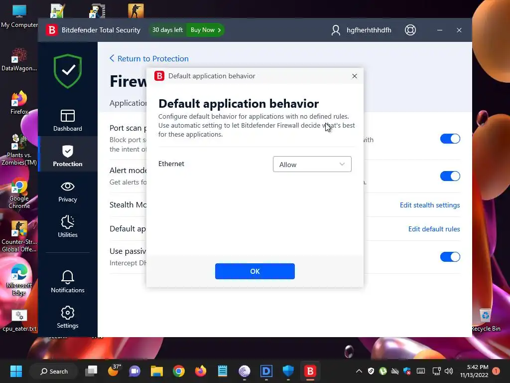Click the taskbar Search box
Screen dimensions: 510x383
tap(54, 371)
